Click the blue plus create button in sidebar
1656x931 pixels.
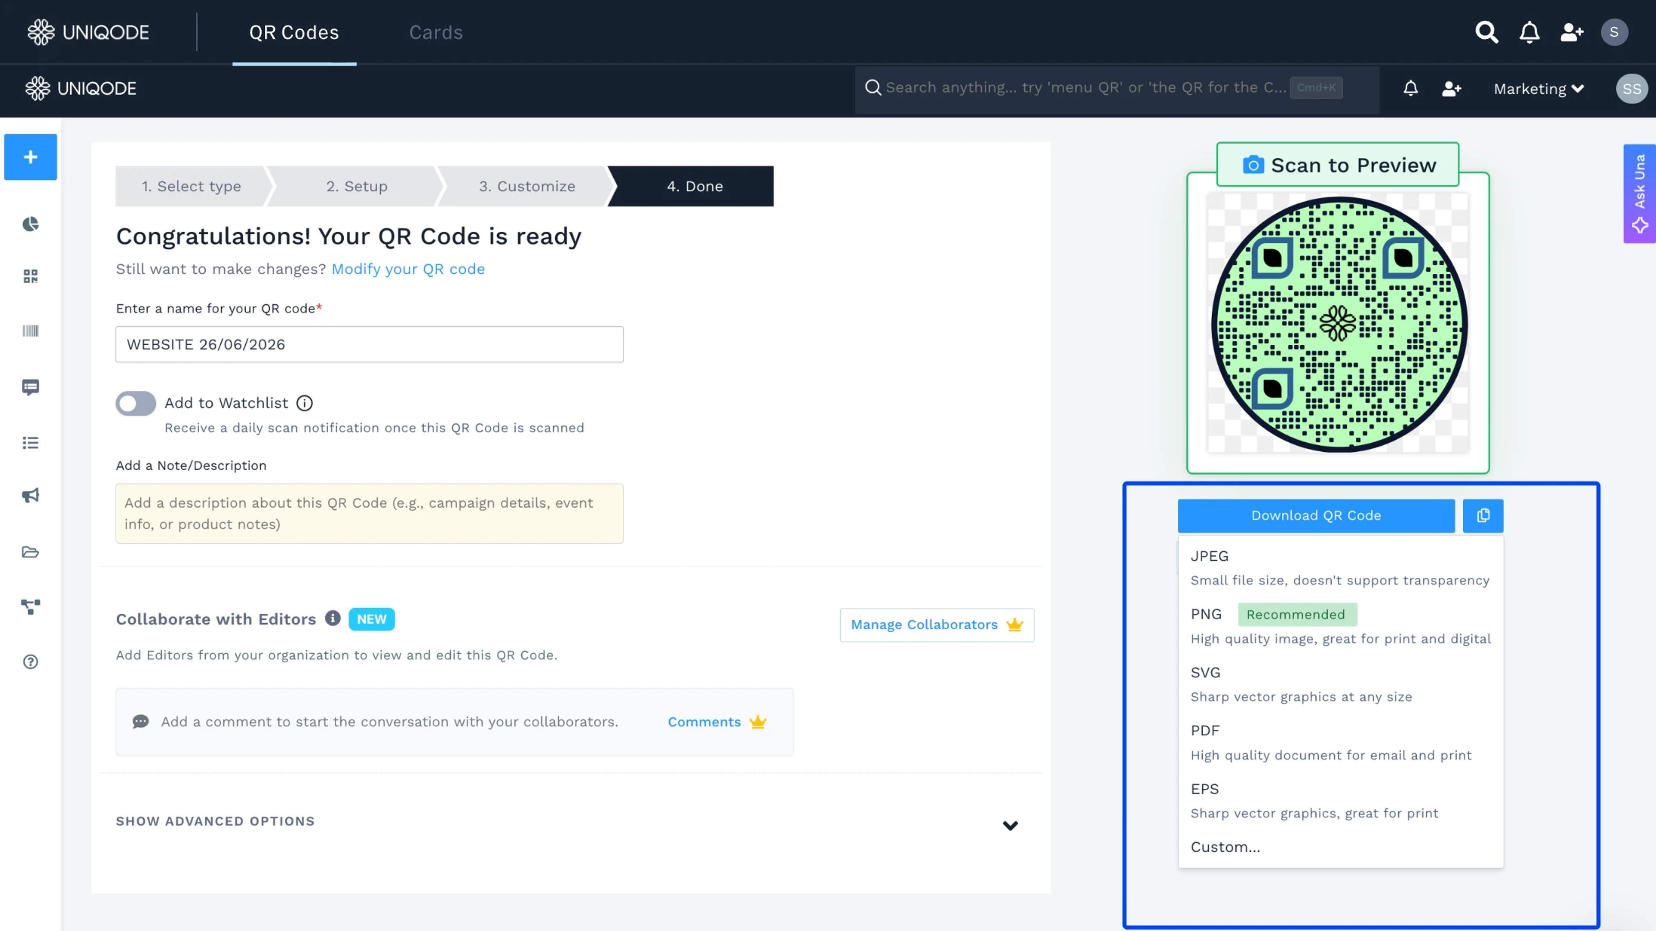coord(30,157)
